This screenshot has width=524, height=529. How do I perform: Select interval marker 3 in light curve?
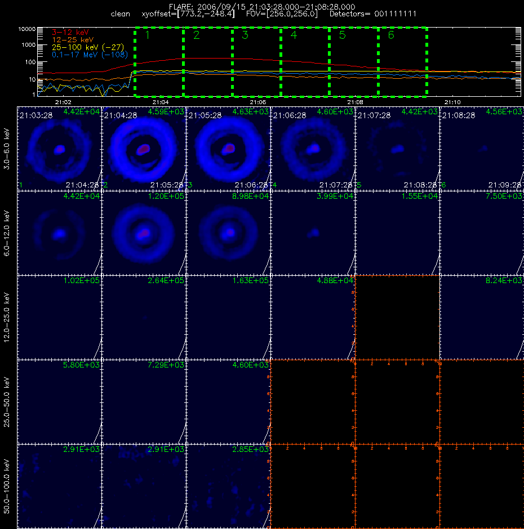pos(245,35)
